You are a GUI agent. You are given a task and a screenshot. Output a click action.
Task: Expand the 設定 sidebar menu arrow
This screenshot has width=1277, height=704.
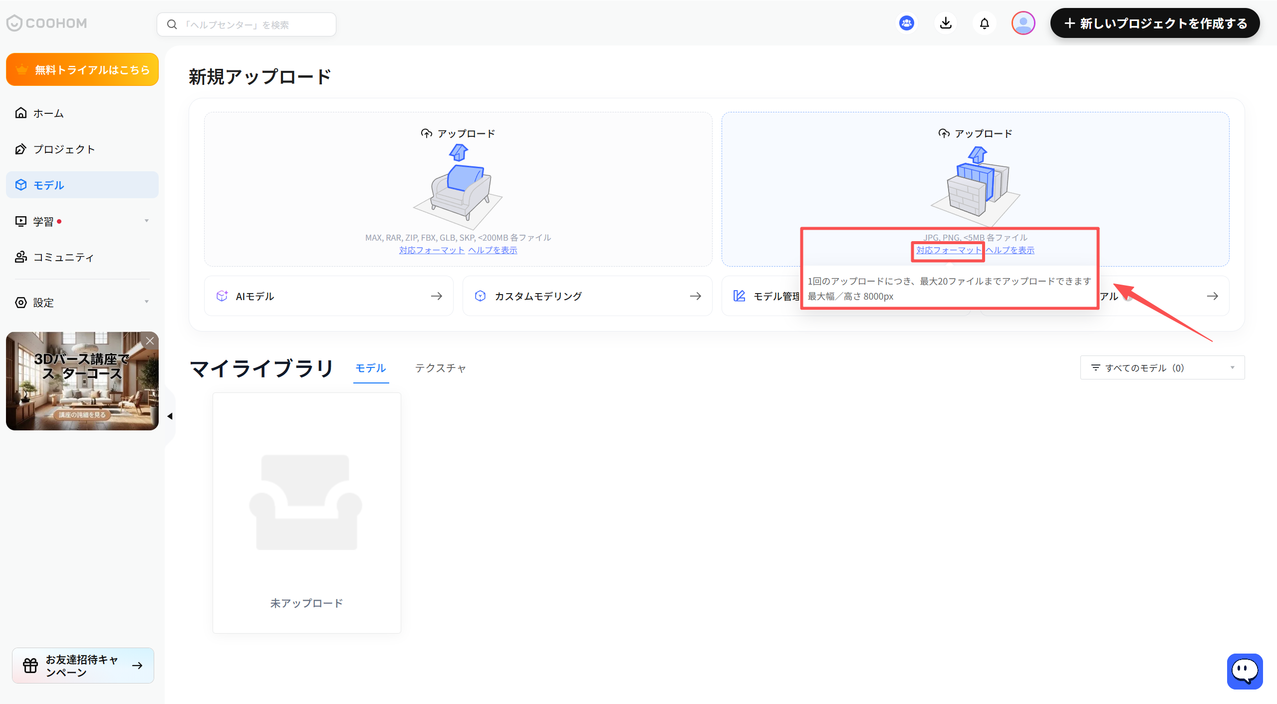[147, 302]
